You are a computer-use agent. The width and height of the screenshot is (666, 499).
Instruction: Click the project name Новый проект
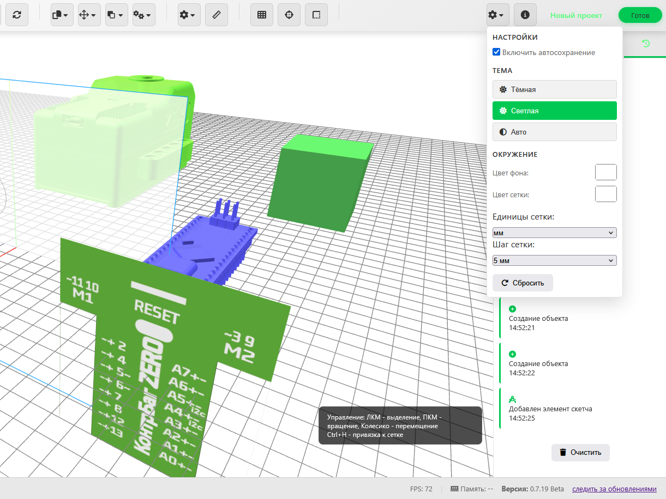(x=576, y=15)
